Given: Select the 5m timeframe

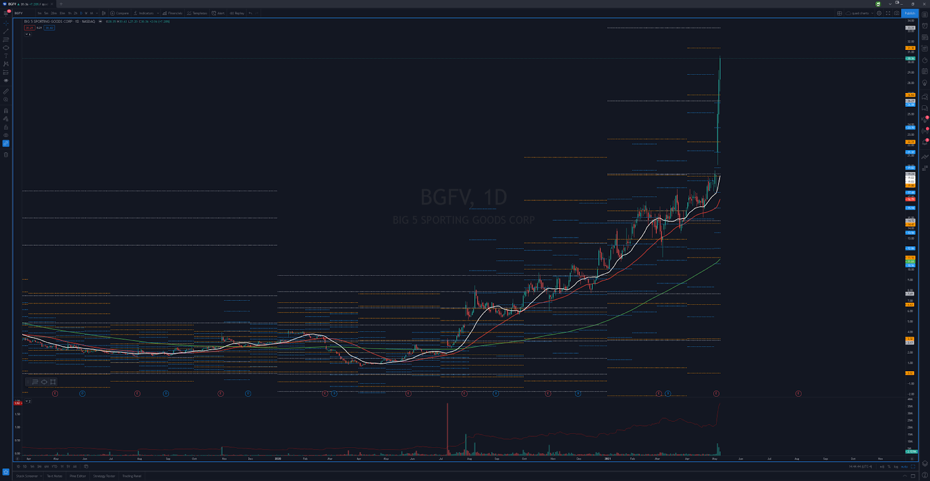Looking at the screenshot, I should [46, 13].
